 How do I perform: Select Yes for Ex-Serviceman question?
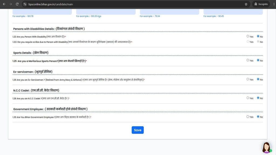[x=248, y=79]
